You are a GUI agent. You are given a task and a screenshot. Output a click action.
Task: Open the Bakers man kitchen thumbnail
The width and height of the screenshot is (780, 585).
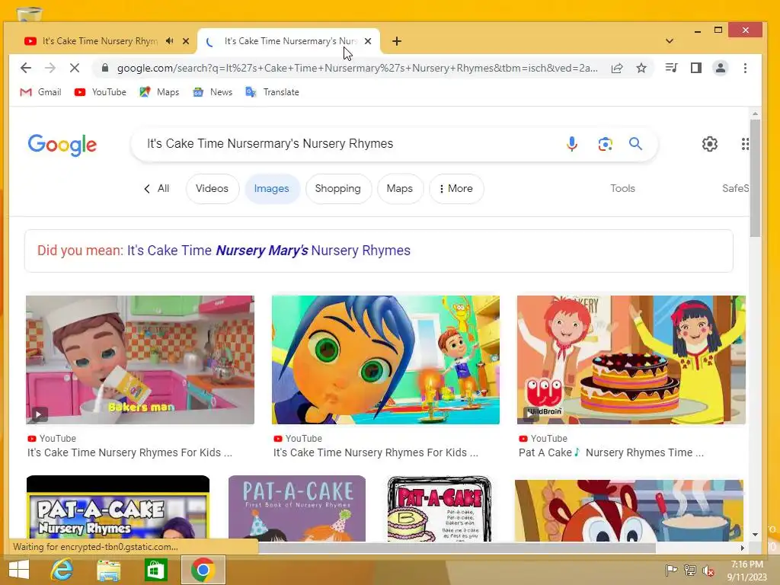click(140, 360)
